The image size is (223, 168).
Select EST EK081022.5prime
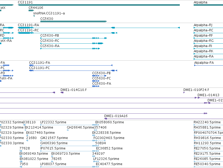(34, 159)
